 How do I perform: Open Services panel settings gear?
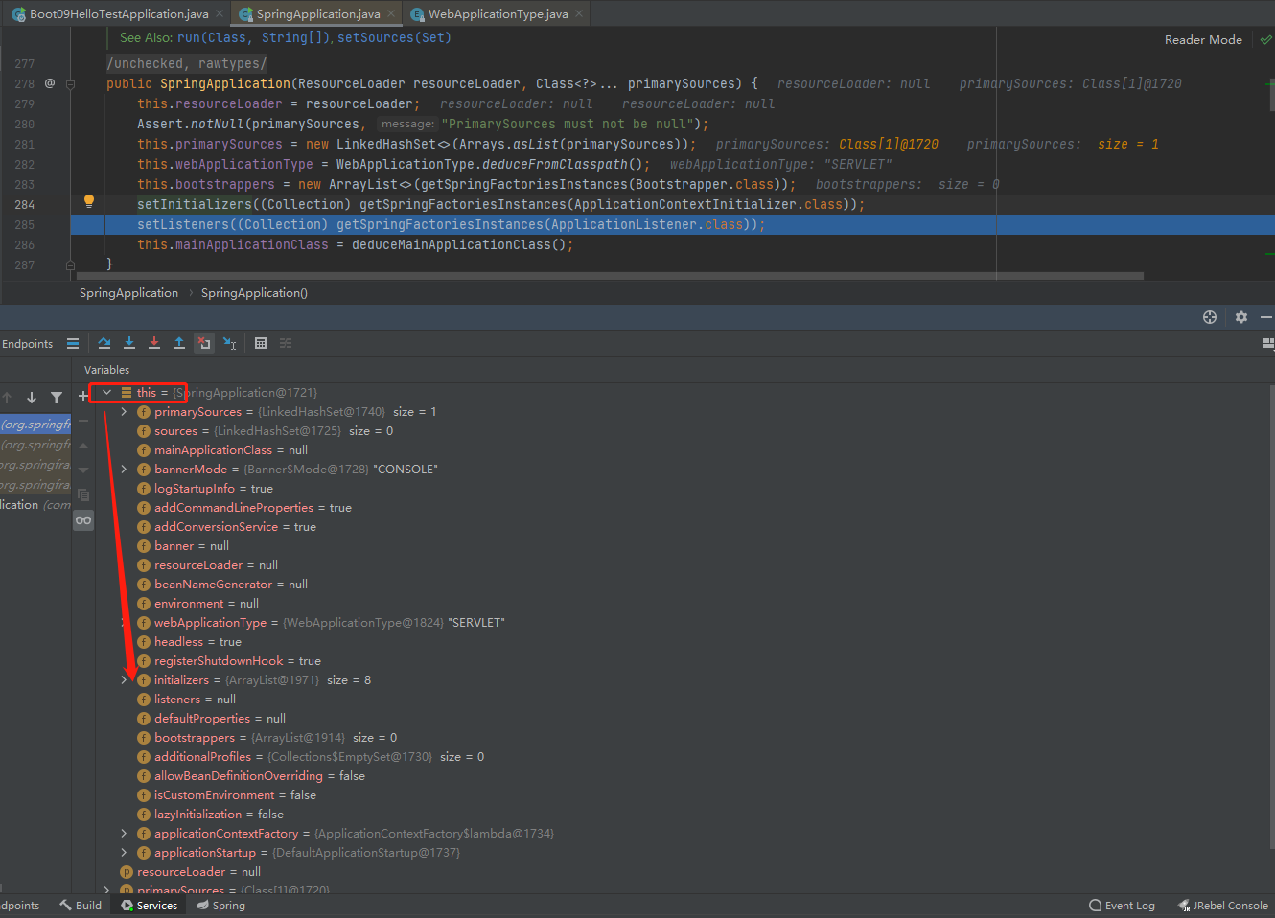coord(1241,317)
